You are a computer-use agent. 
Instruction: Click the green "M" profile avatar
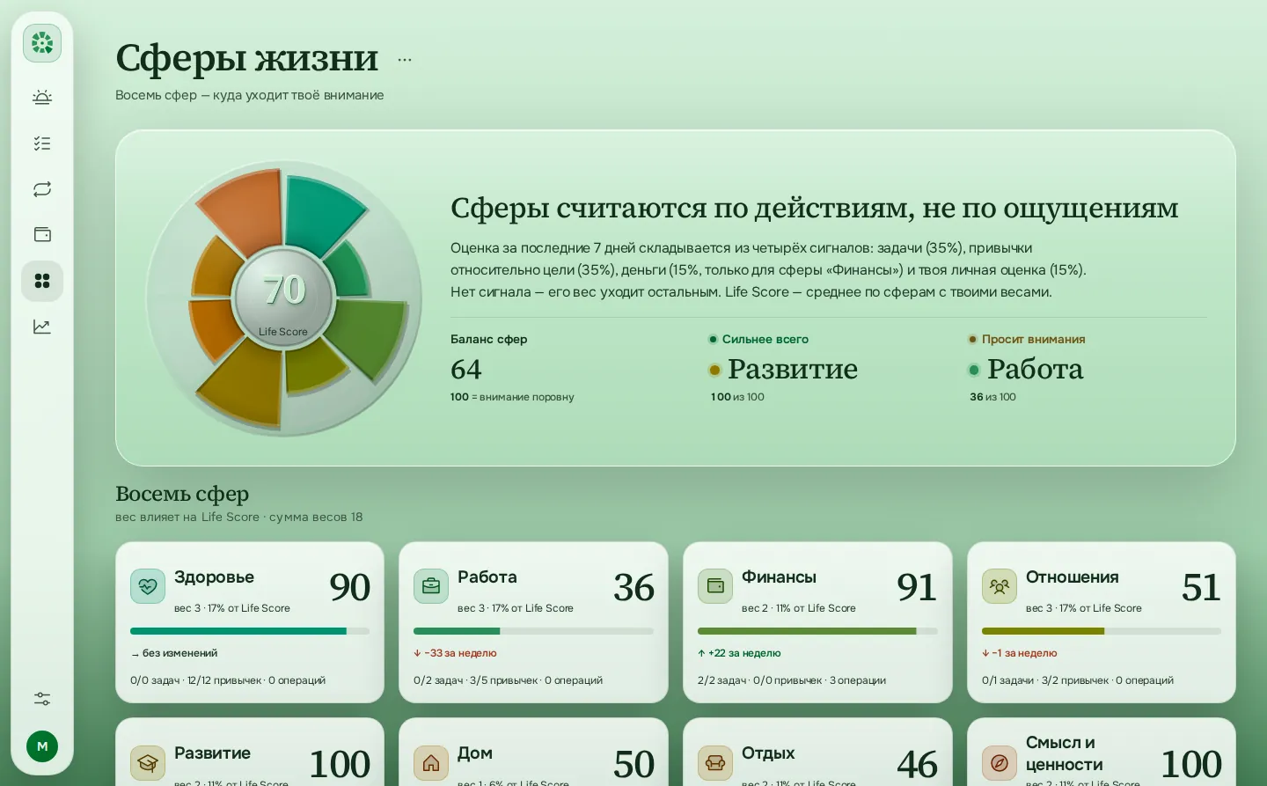(42, 746)
